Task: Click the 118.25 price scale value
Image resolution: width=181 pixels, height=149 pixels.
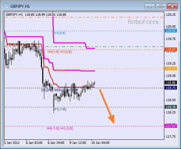Action: 171,112
